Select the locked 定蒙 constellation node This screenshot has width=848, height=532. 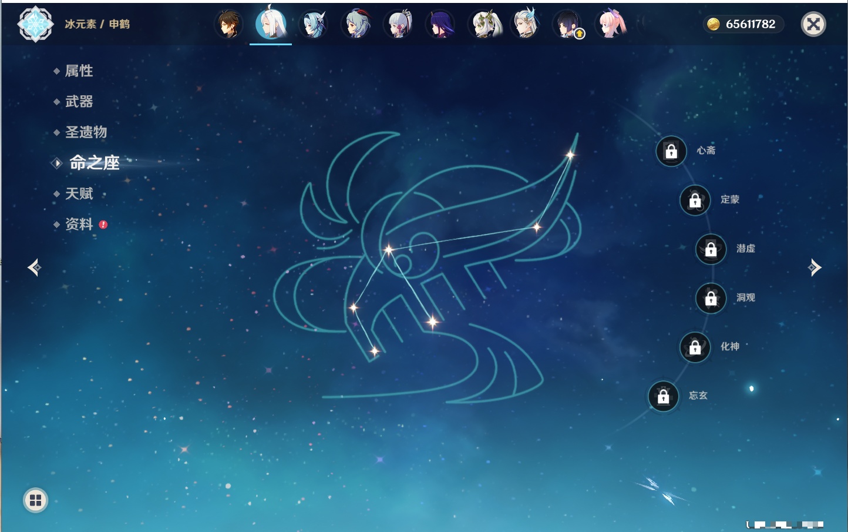pos(695,200)
